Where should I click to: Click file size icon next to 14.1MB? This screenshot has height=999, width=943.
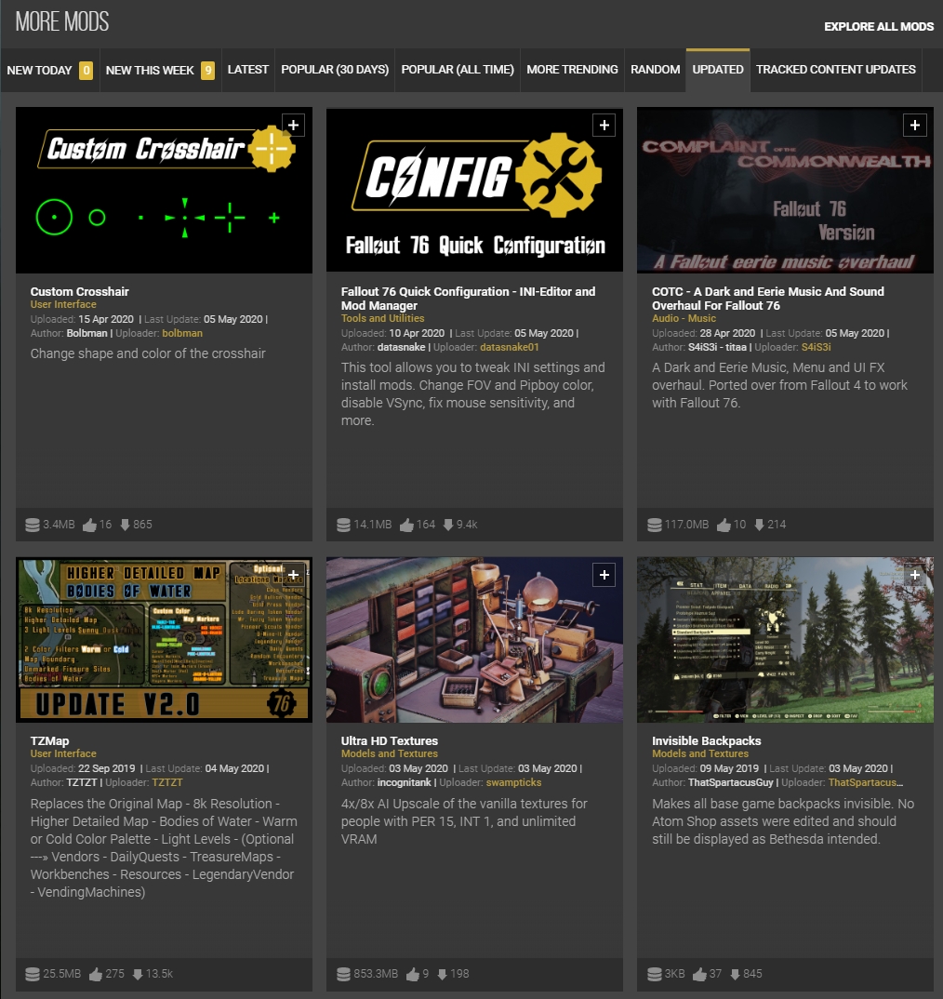(343, 525)
